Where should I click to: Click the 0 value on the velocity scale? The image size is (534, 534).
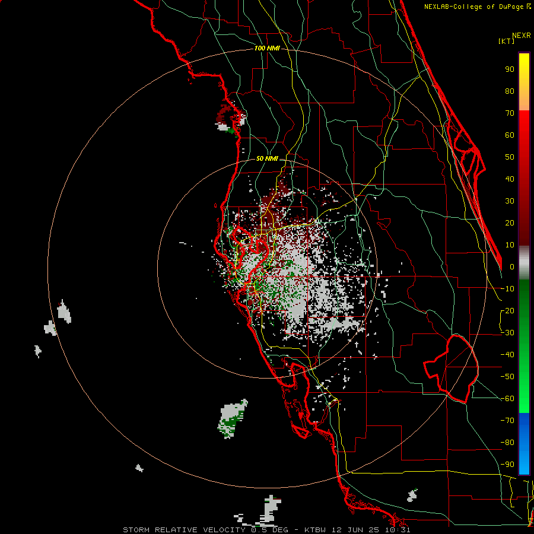coord(512,267)
